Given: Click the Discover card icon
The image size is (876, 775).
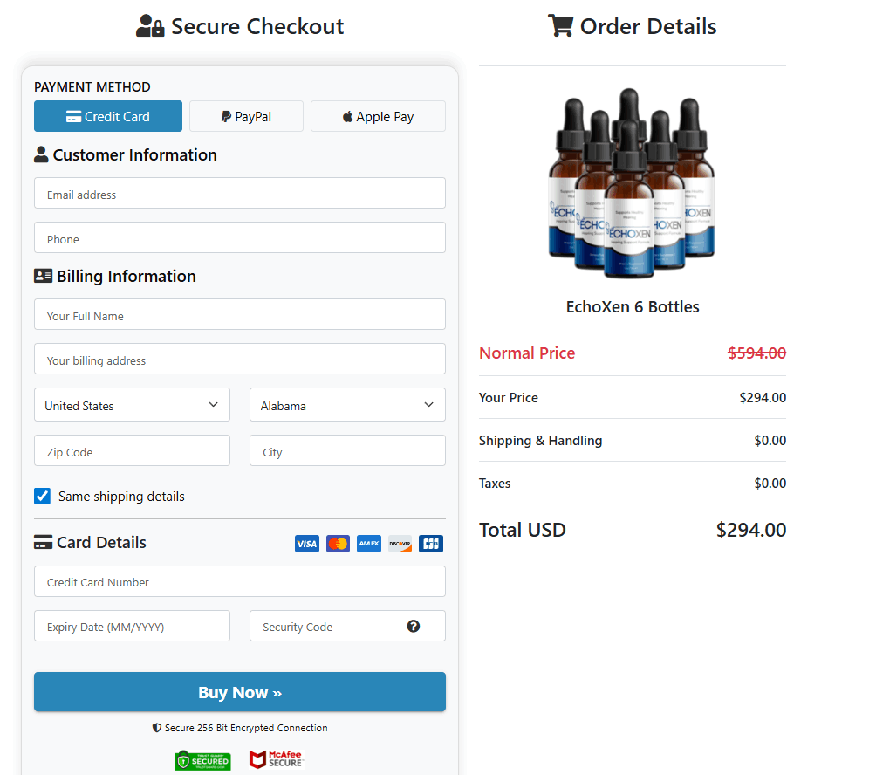Looking at the screenshot, I should click(x=400, y=543).
